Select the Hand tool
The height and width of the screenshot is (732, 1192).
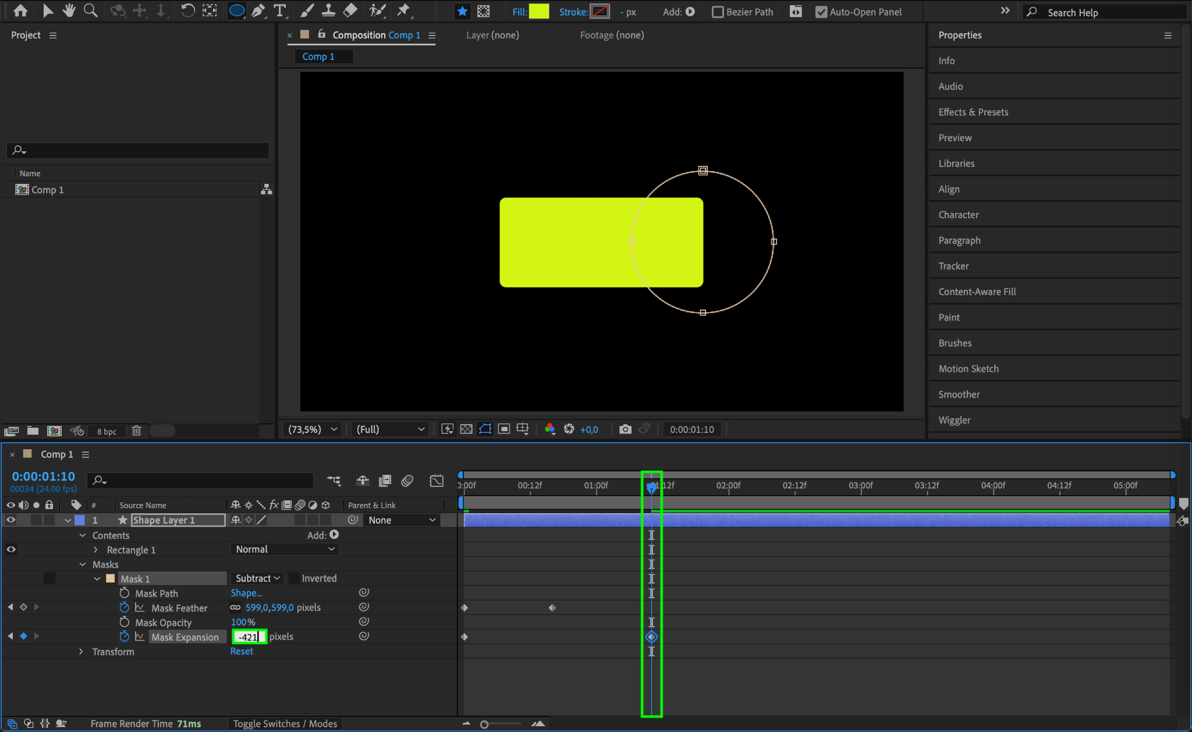(69, 10)
